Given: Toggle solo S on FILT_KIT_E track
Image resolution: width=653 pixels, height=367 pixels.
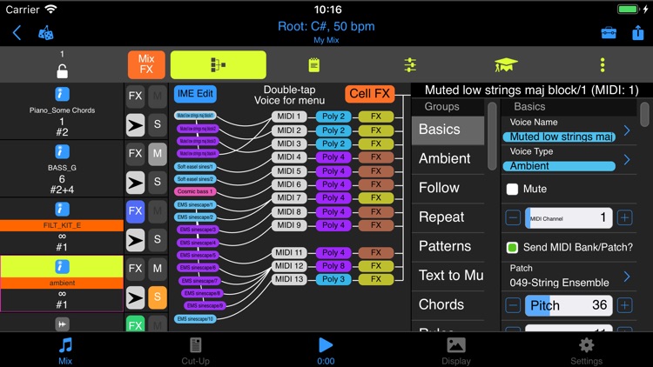Looking at the screenshot, I should tap(158, 240).
